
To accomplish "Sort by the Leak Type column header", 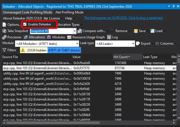I will [x=157, y=57].
